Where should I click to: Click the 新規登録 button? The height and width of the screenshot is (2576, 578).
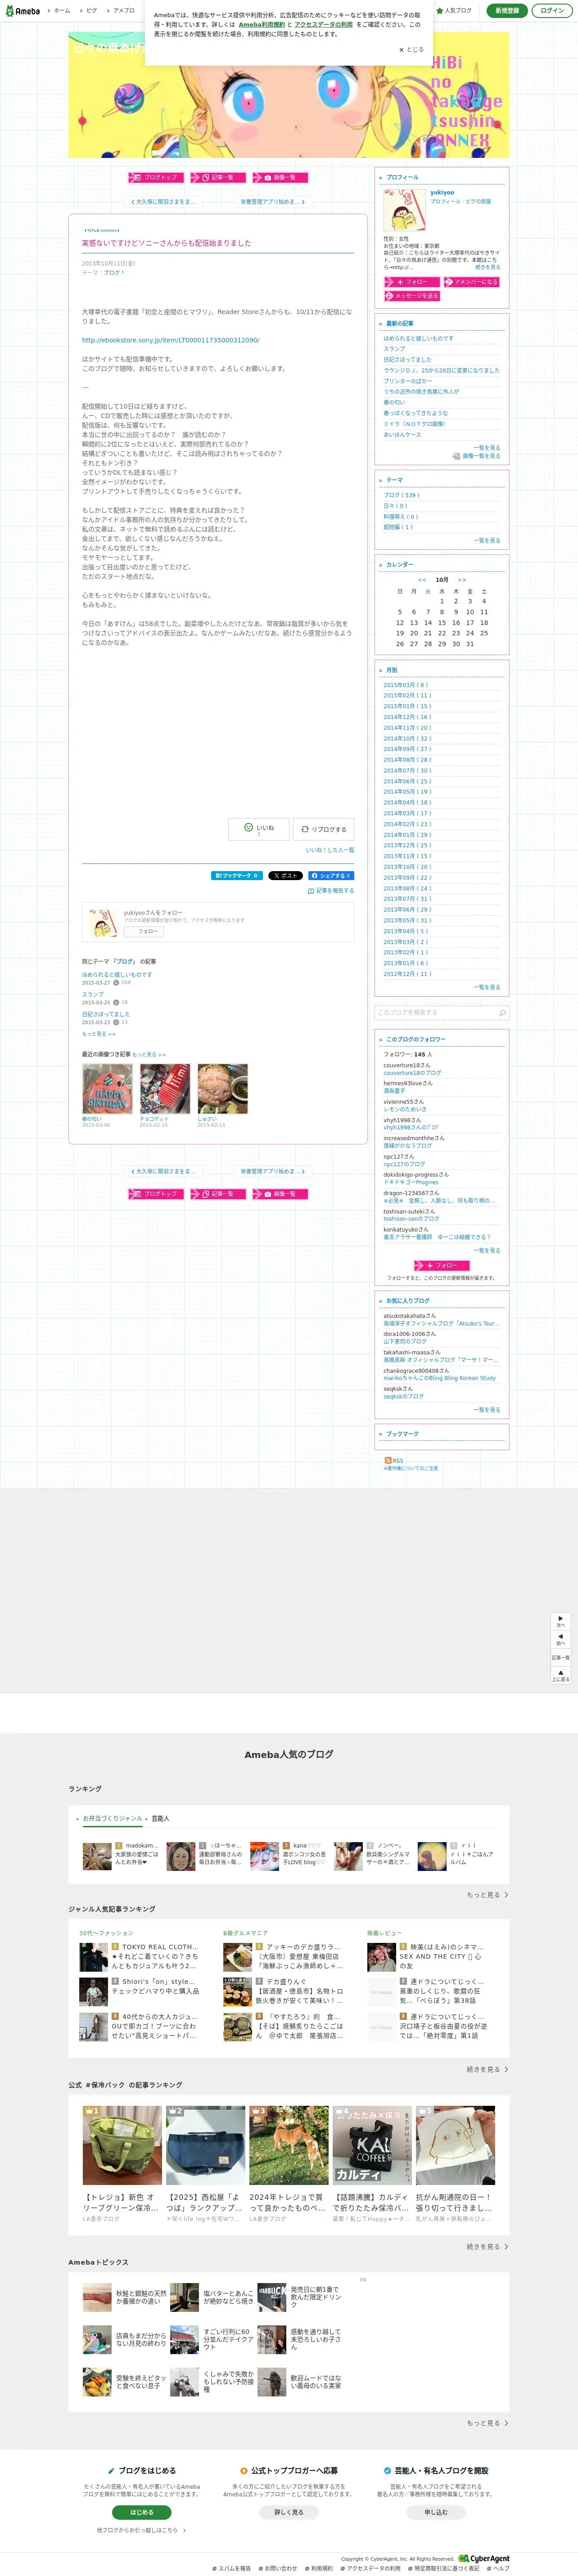click(x=508, y=10)
